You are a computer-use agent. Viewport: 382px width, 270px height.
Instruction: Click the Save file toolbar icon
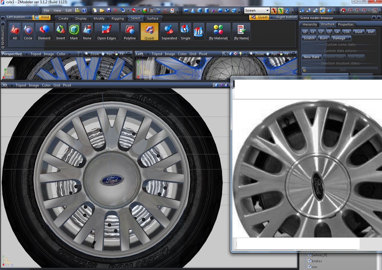[x=109, y=10]
